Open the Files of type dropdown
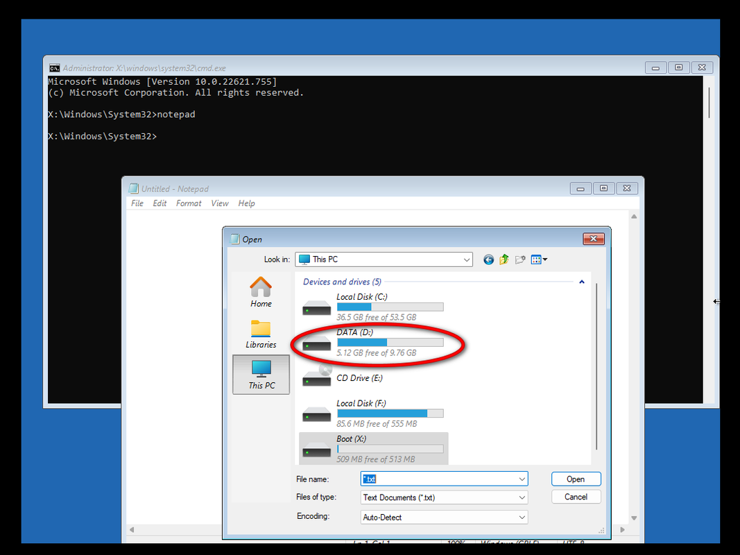 click(x=522, y=497)
